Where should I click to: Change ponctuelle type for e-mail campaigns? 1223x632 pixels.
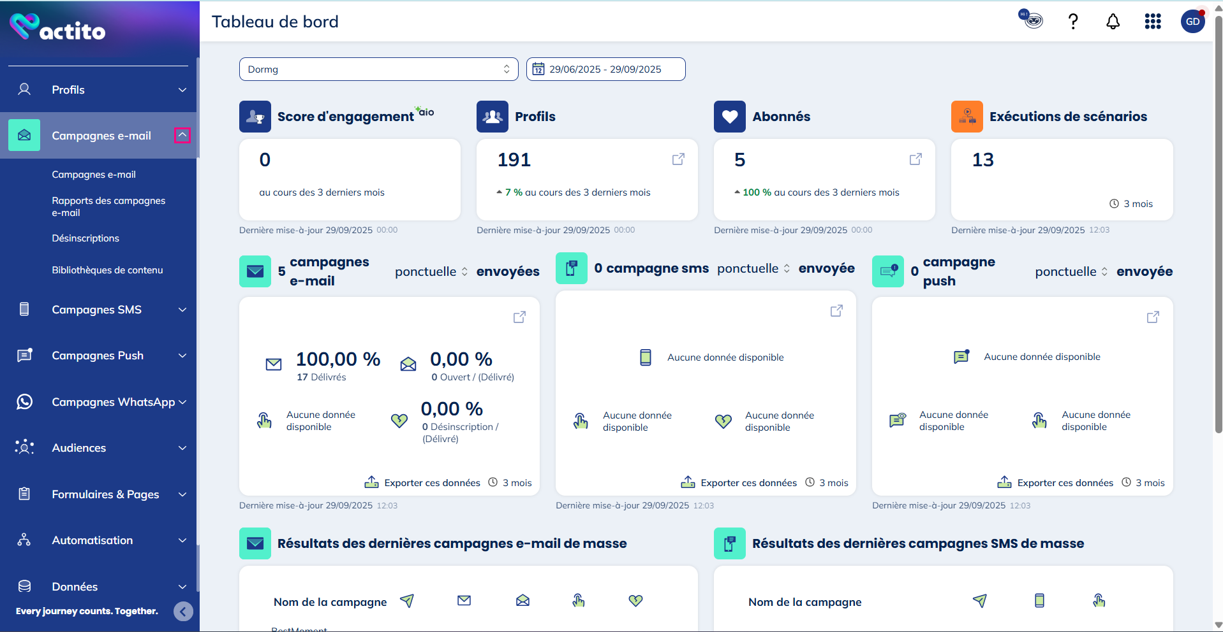pyautogui.click(x=431, y=271)
